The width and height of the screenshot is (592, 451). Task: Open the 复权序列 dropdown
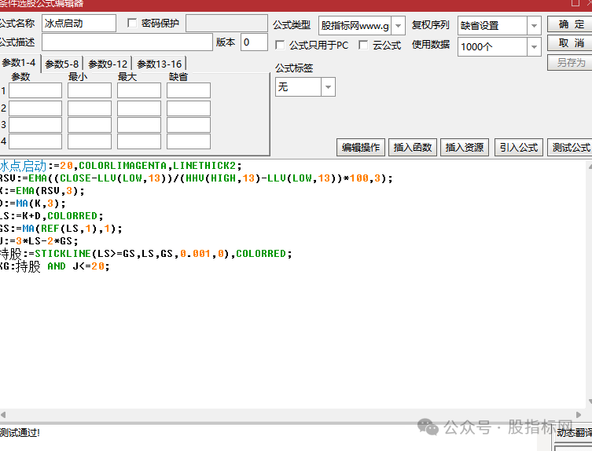534,26
